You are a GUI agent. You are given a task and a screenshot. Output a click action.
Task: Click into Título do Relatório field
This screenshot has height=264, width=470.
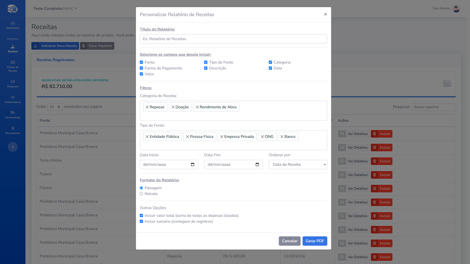[x=233, y=39]
